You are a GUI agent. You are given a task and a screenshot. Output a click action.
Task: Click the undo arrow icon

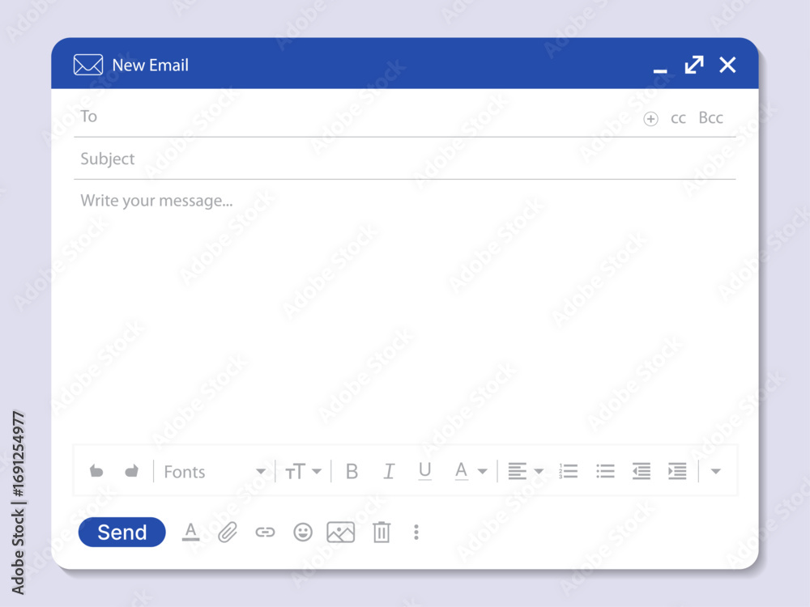(x=96, y=471)
